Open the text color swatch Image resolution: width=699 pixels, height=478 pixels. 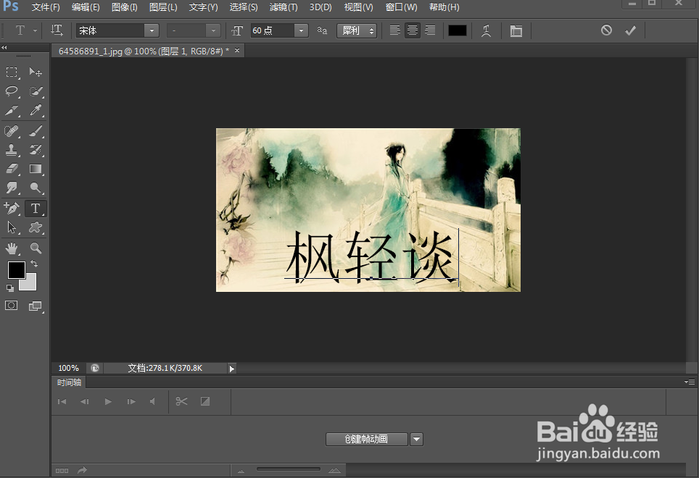tap(458, 30)
